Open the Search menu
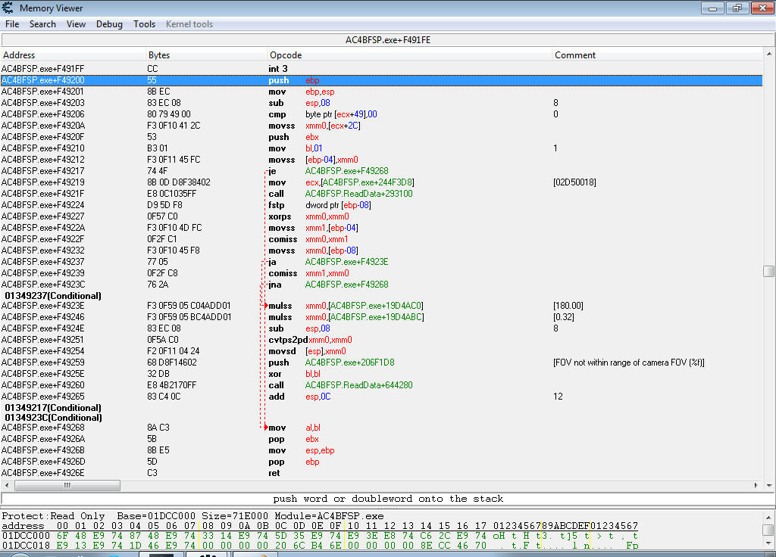This screenshot has height=557, width=776. point(42,24)
